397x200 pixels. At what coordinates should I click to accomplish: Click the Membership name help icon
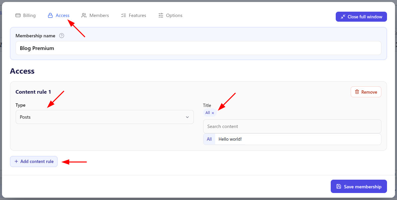click(62, 36)
